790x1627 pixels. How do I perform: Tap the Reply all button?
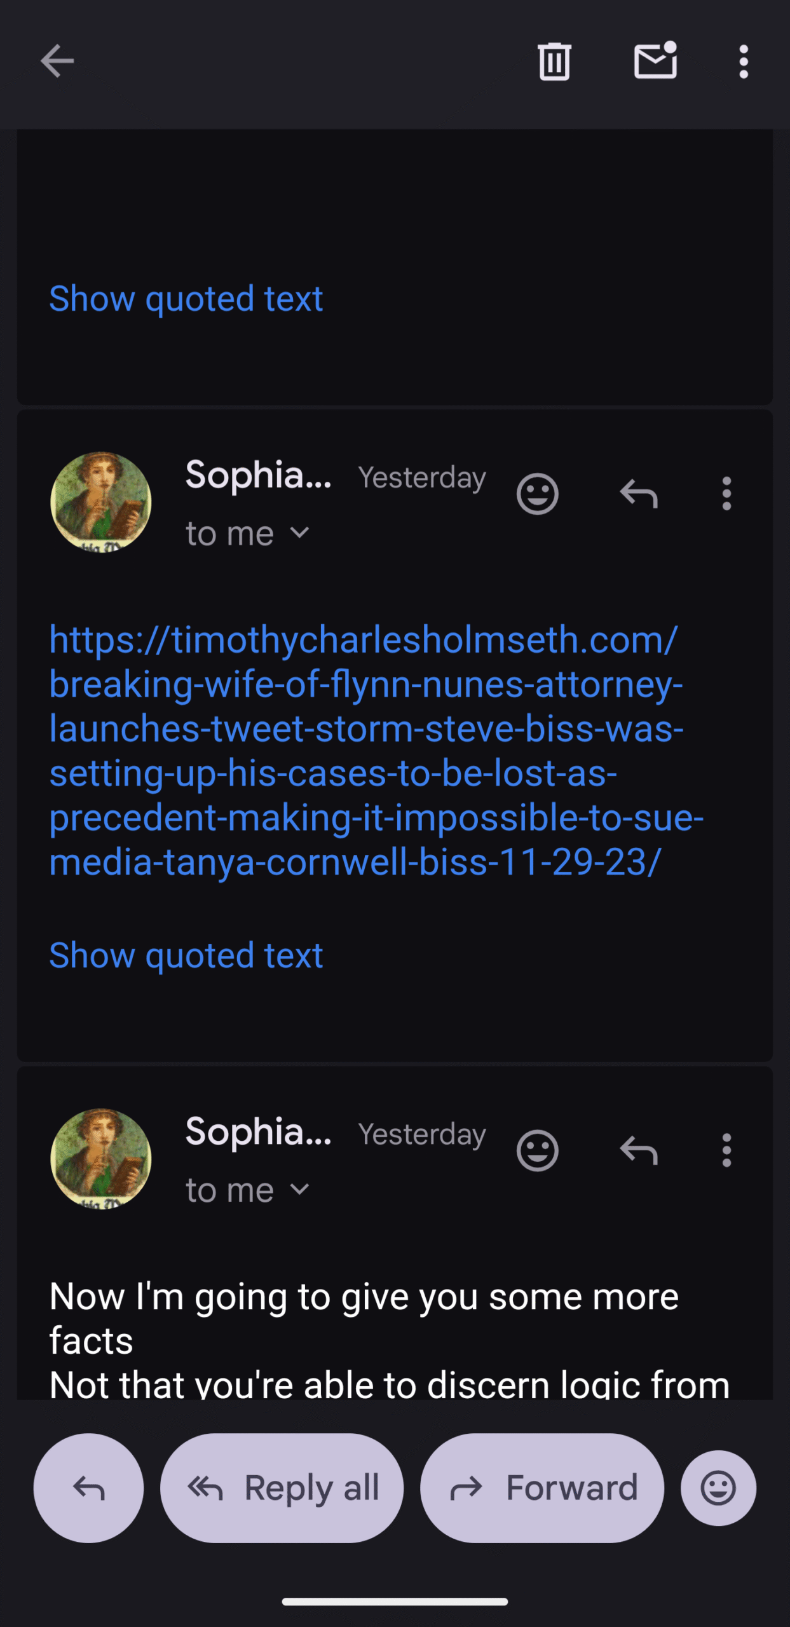coord(282,1488)
